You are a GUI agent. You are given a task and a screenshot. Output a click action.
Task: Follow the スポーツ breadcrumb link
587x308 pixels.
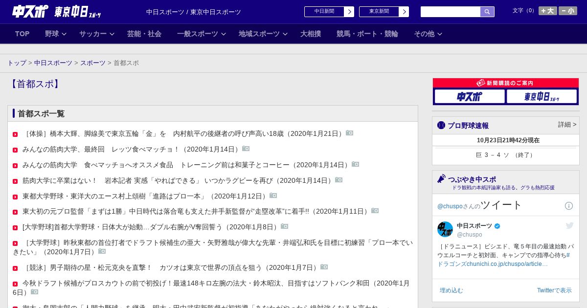point(93,63)
